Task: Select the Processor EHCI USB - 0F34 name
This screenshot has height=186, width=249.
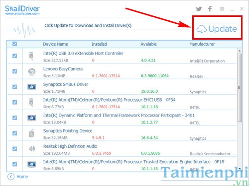Action: tap(109, 100)
